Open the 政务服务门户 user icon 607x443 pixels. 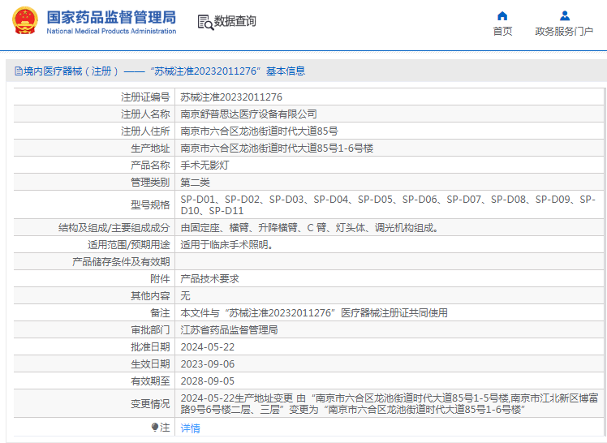[x=565, y=16]
